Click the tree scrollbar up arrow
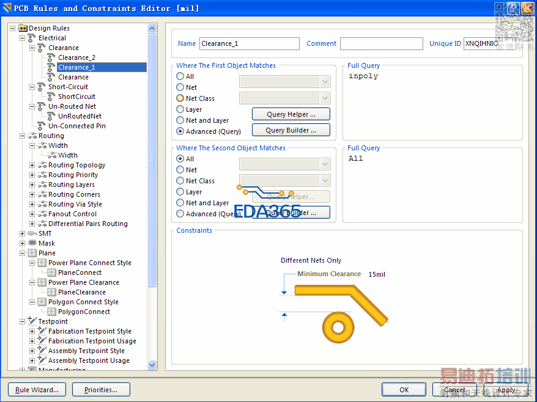 click(152, 28)
